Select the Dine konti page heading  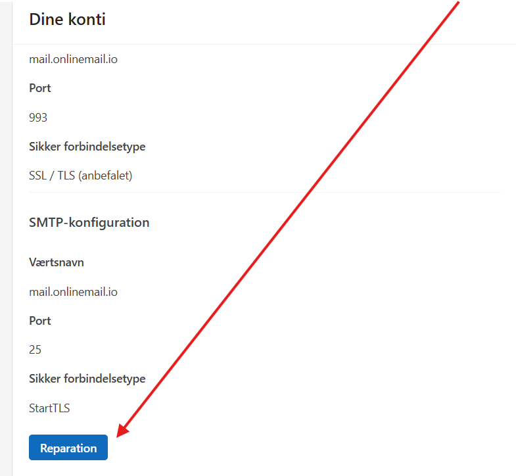(x=68, y=19)
